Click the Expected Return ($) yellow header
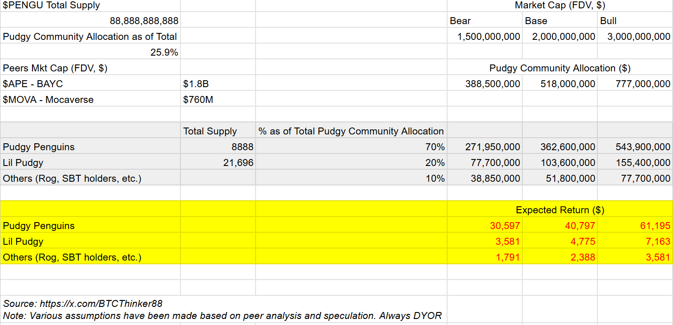 (559, 210)
